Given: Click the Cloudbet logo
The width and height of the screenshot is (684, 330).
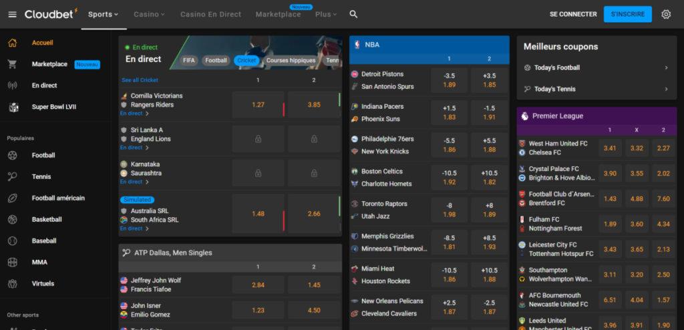Looking at the screenshot, I should pos(51,14).
